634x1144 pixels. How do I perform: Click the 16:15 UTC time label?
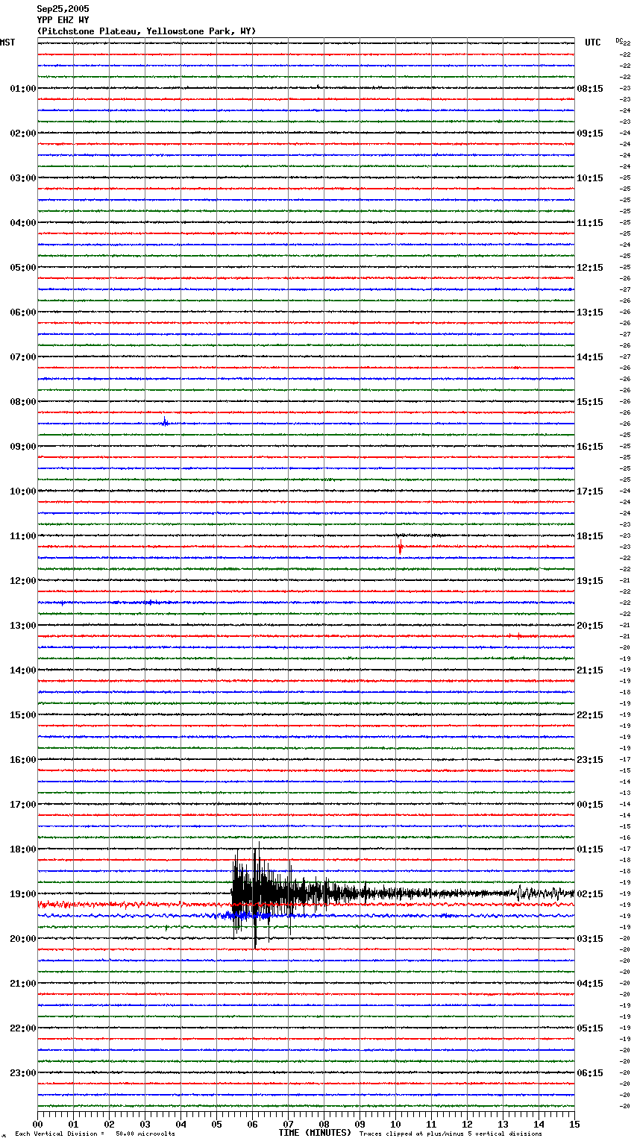pyautogui.click(x=590, y=447)
